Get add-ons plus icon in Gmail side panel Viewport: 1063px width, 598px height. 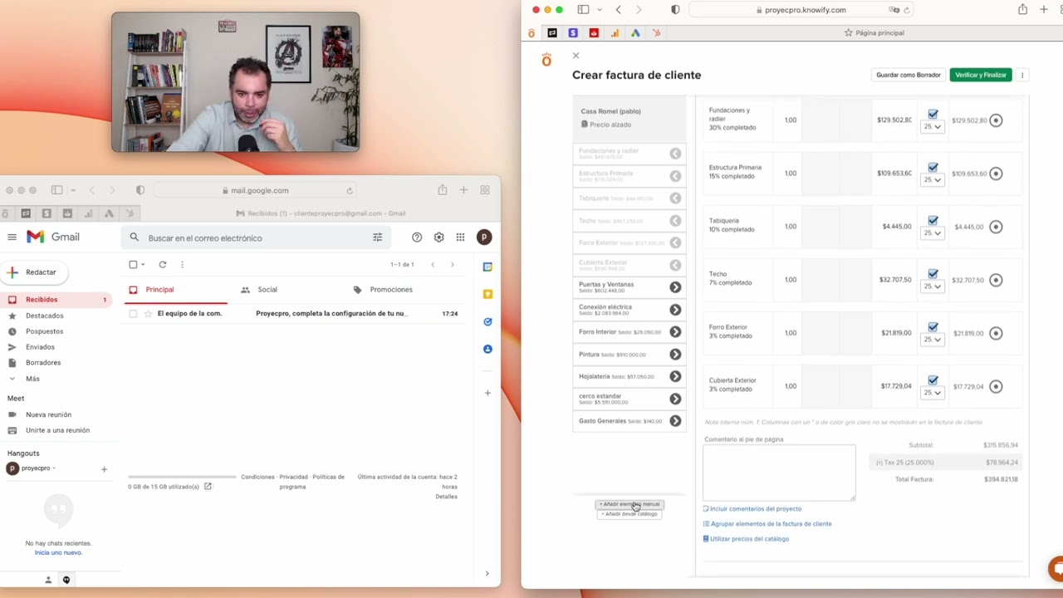pos(487,393)
